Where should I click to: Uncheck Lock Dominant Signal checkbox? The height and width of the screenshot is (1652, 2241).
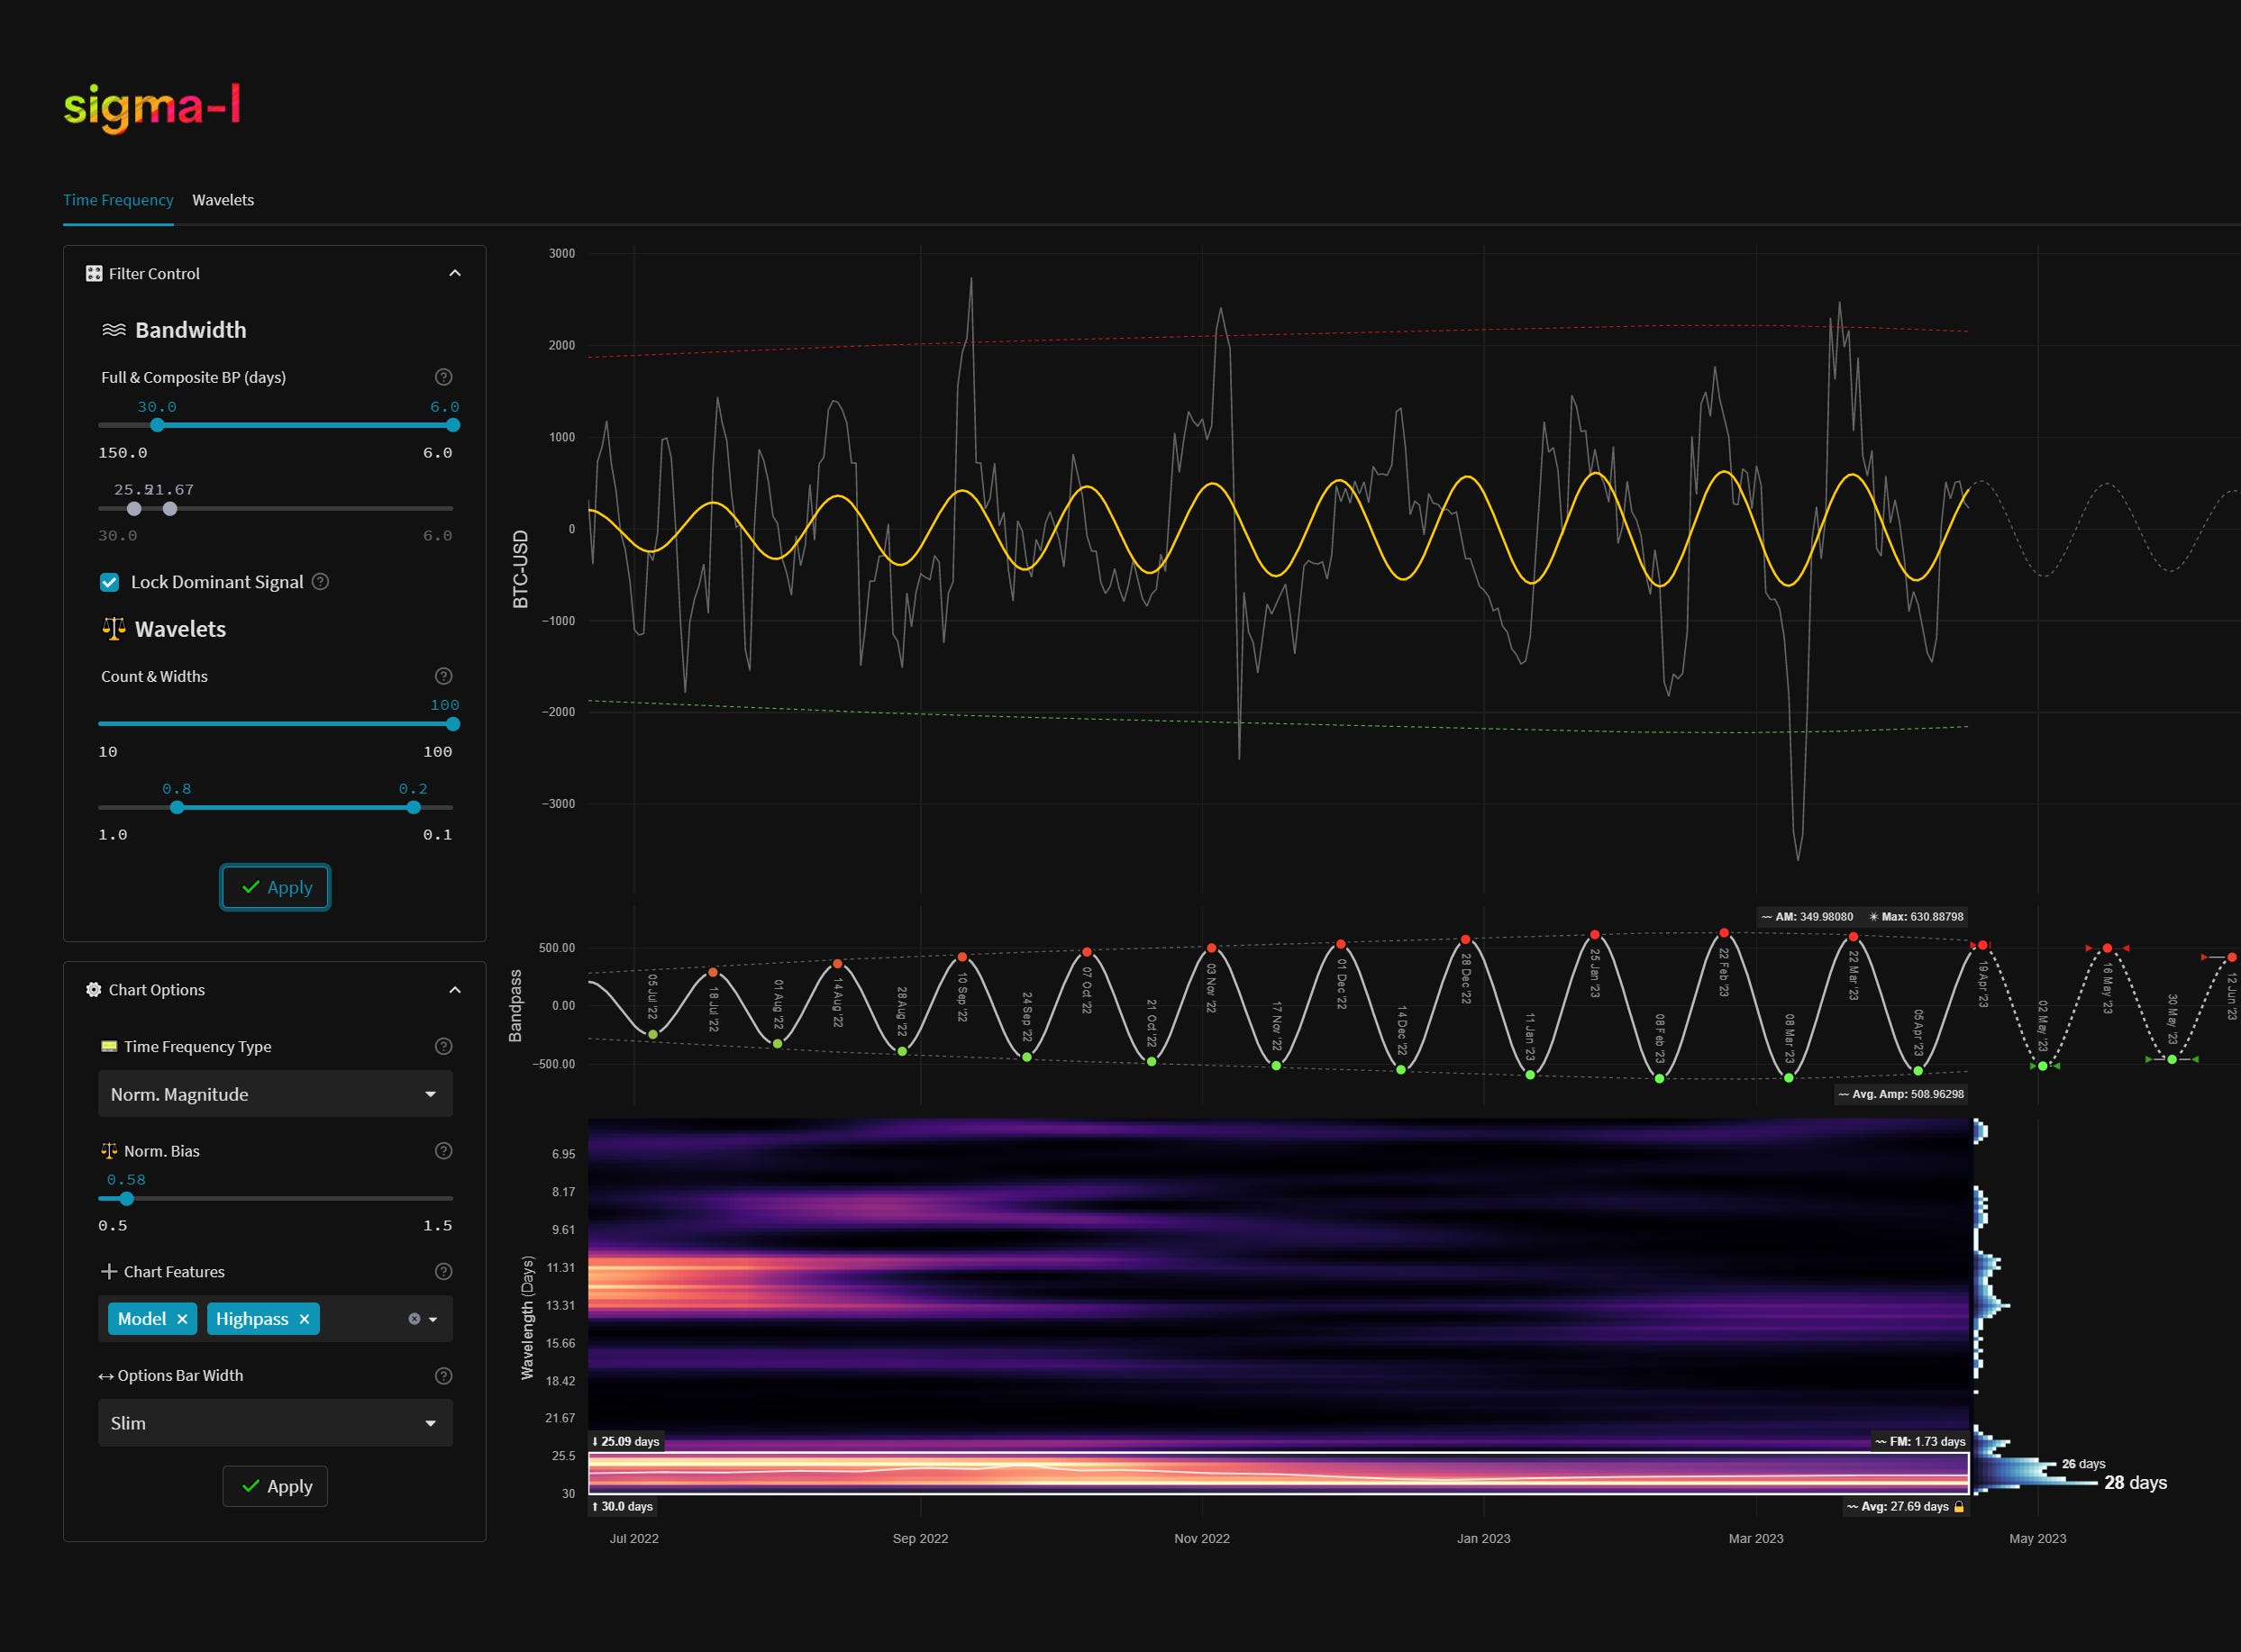110,582
